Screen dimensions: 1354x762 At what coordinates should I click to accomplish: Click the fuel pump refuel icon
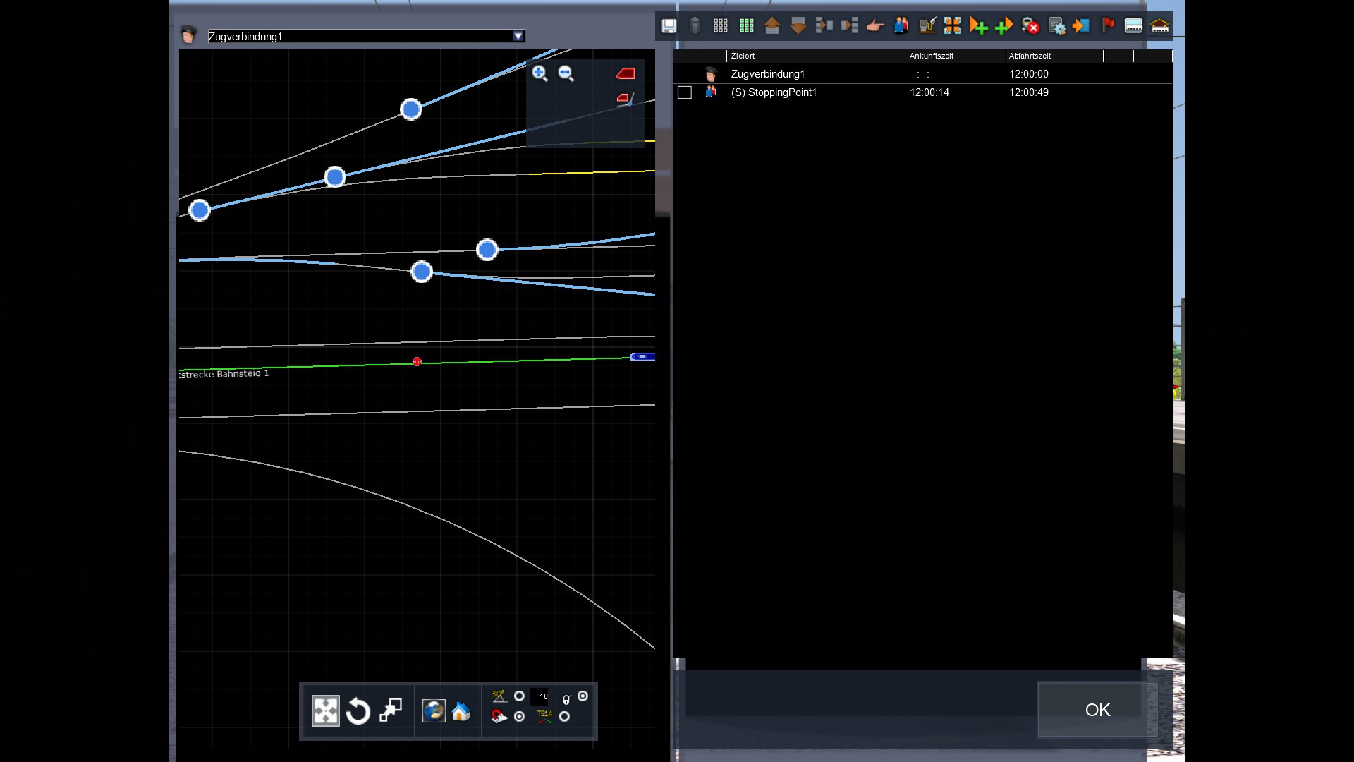click(927, 26)
